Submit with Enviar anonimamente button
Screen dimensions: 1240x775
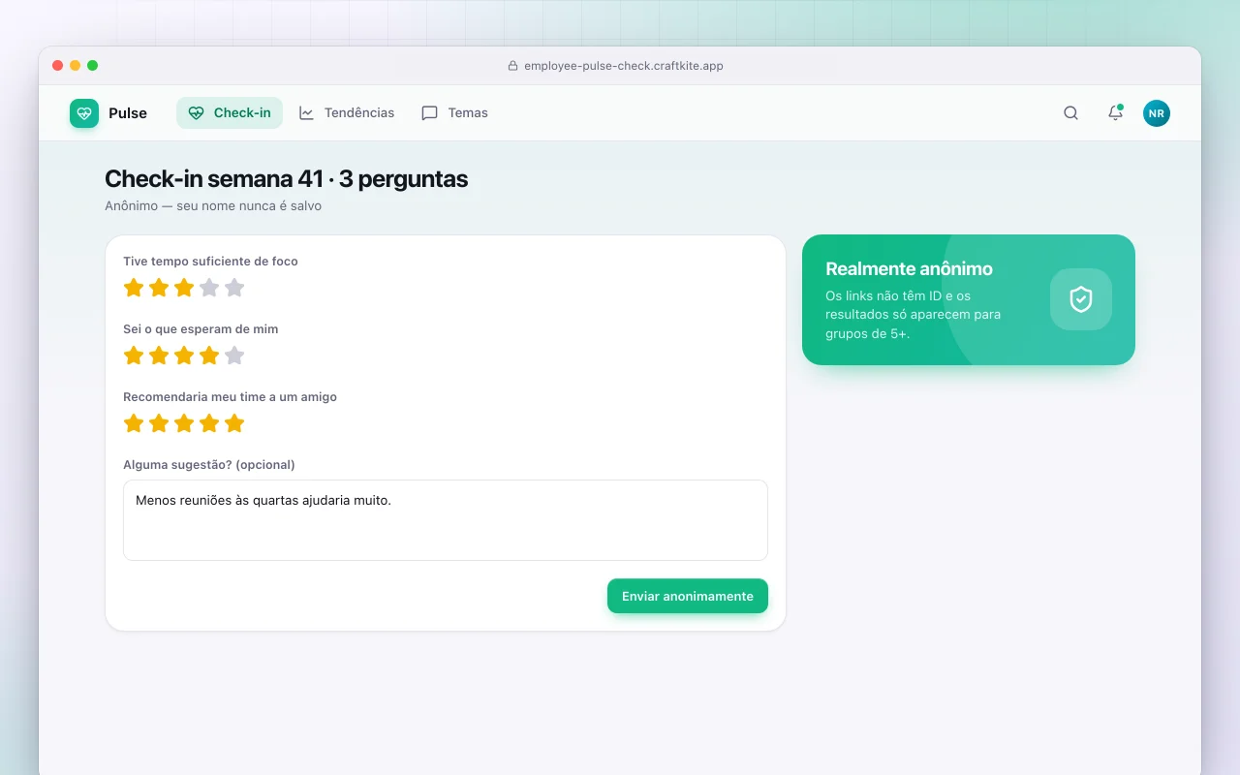tap(688, 596)
